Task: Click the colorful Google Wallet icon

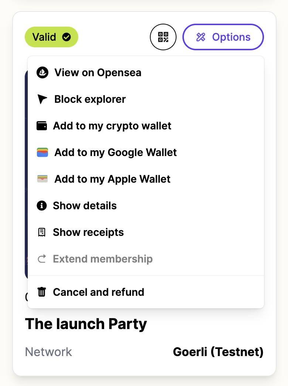Action: [42, 152]
